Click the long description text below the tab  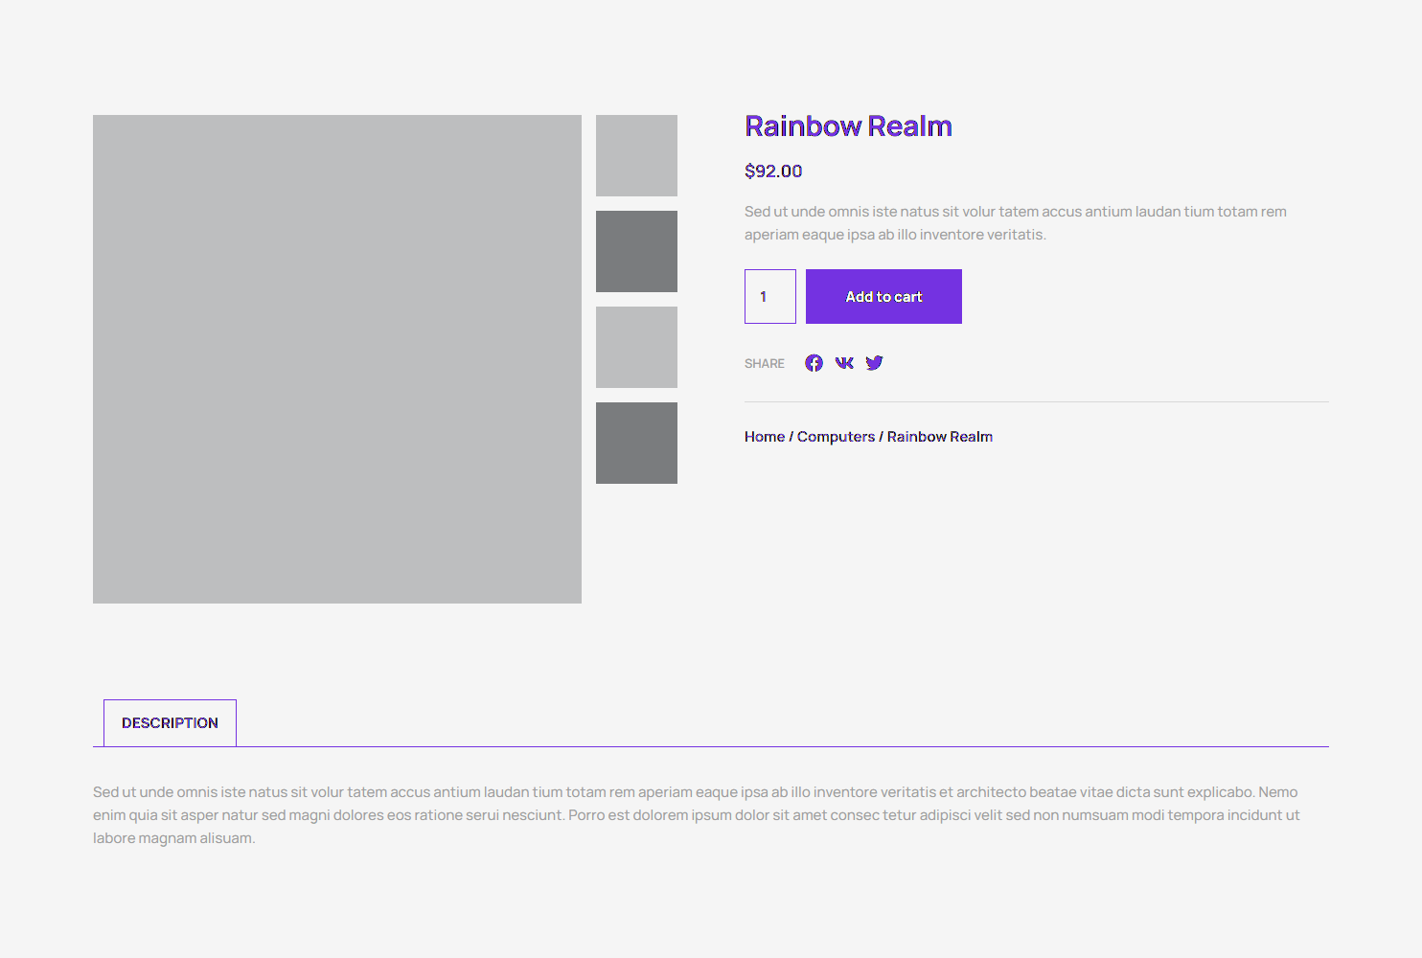pos(696,815)
